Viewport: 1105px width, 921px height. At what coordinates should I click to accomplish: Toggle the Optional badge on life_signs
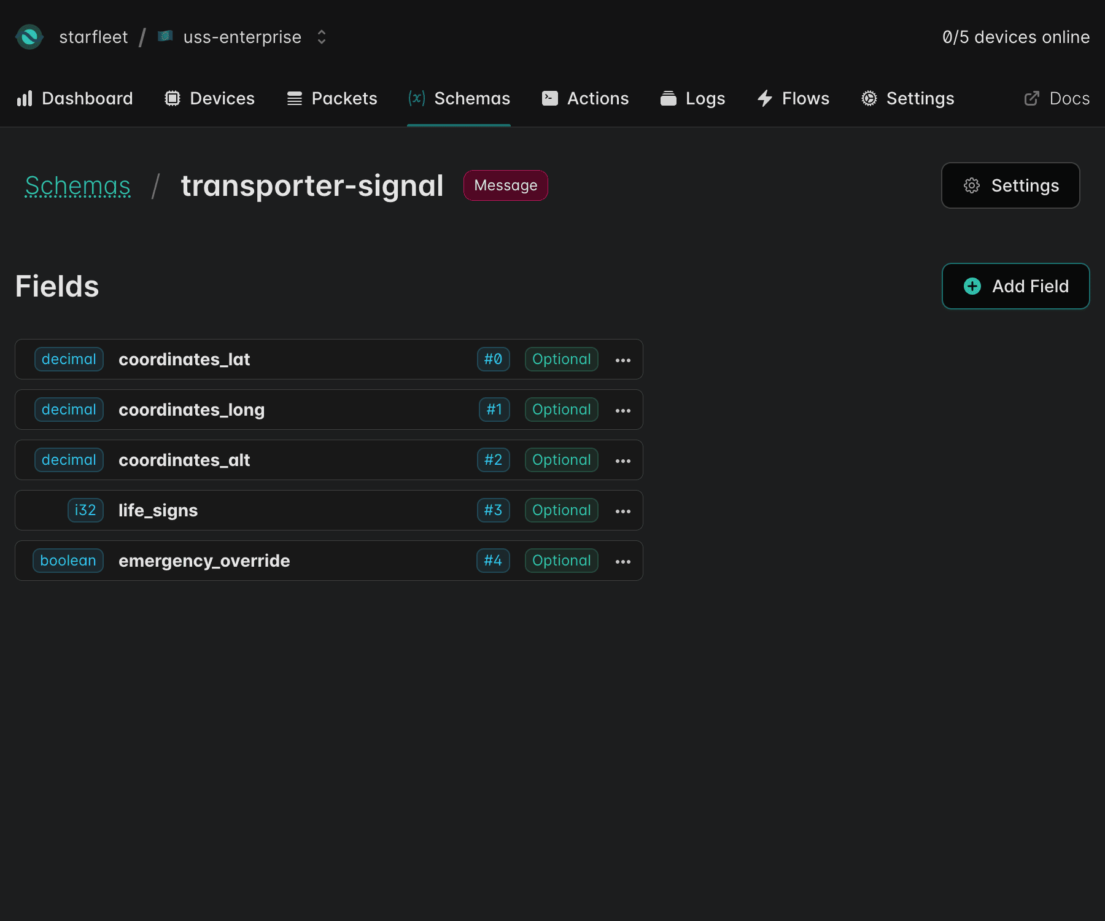560,510
